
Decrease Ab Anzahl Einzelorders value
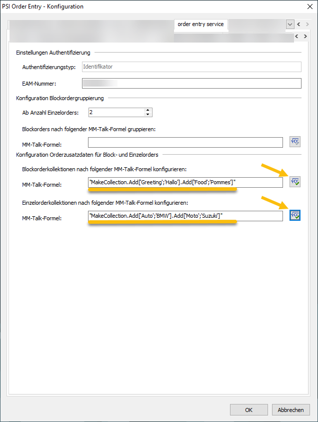coord(147,115)
